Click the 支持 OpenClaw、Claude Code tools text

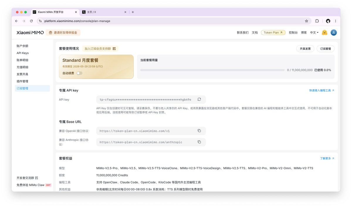click(x=148, y=182)
